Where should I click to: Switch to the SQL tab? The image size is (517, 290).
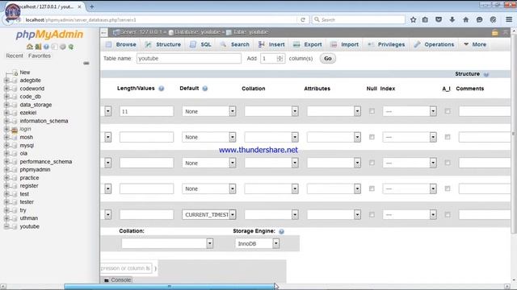(200, 44)
